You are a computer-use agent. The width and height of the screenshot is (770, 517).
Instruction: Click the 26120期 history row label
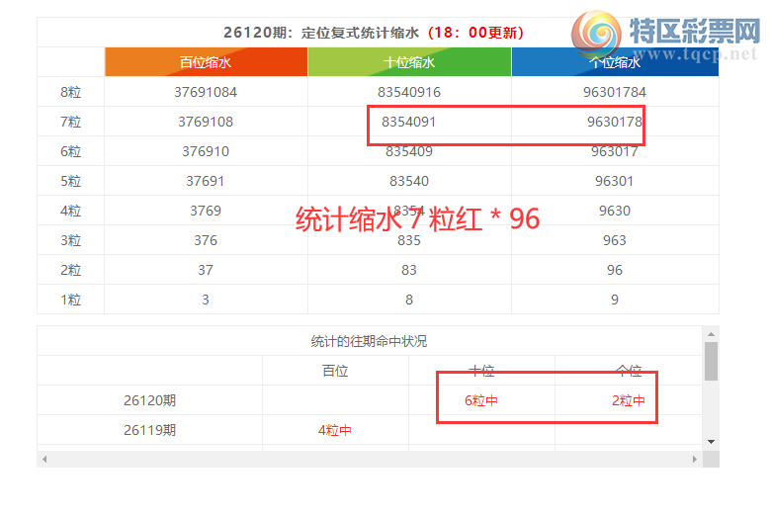(150, 400)
